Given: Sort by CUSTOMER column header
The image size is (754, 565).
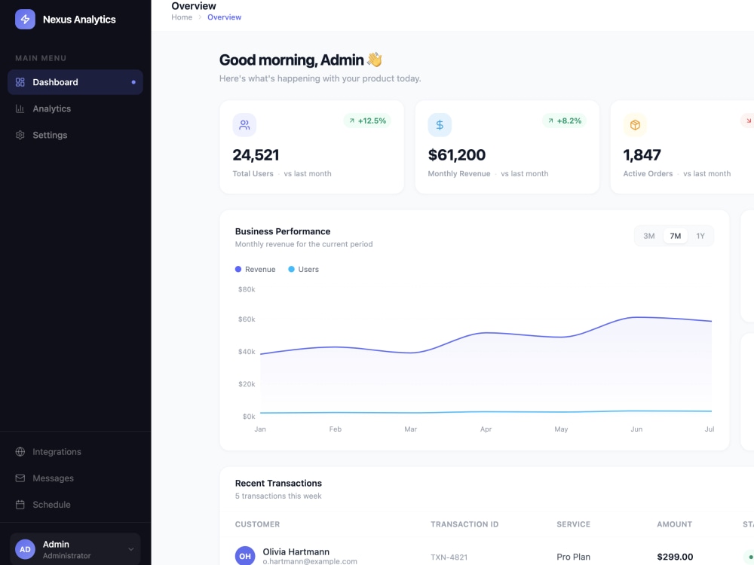Looking at the screenshot, I should click(x=257, y=524).
